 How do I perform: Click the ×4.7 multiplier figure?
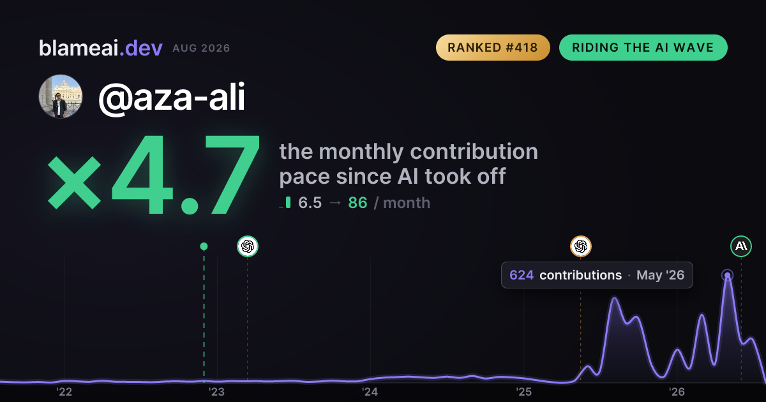pyautogui.click(x=153, y=174)
